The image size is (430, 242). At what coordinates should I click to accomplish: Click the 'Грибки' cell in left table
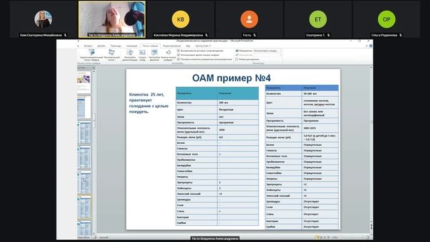point(196,223)
